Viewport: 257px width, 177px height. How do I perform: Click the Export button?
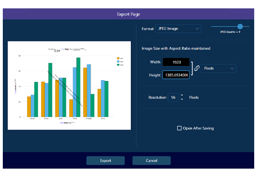(106, 161)
